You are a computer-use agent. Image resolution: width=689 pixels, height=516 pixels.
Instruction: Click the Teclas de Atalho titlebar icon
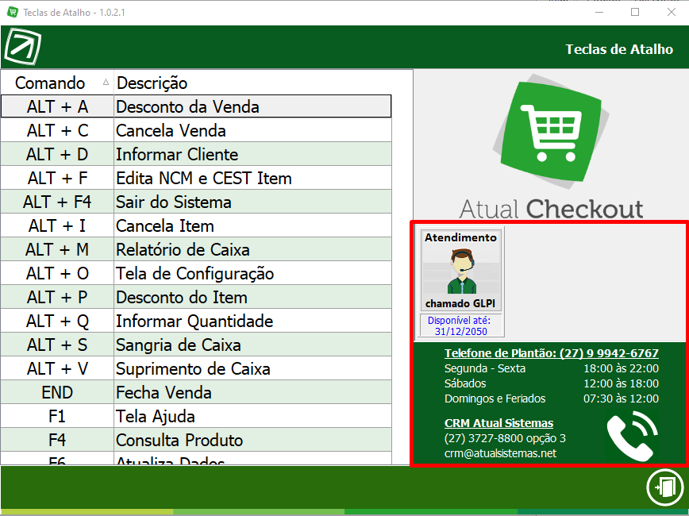(x=13, y=12)
